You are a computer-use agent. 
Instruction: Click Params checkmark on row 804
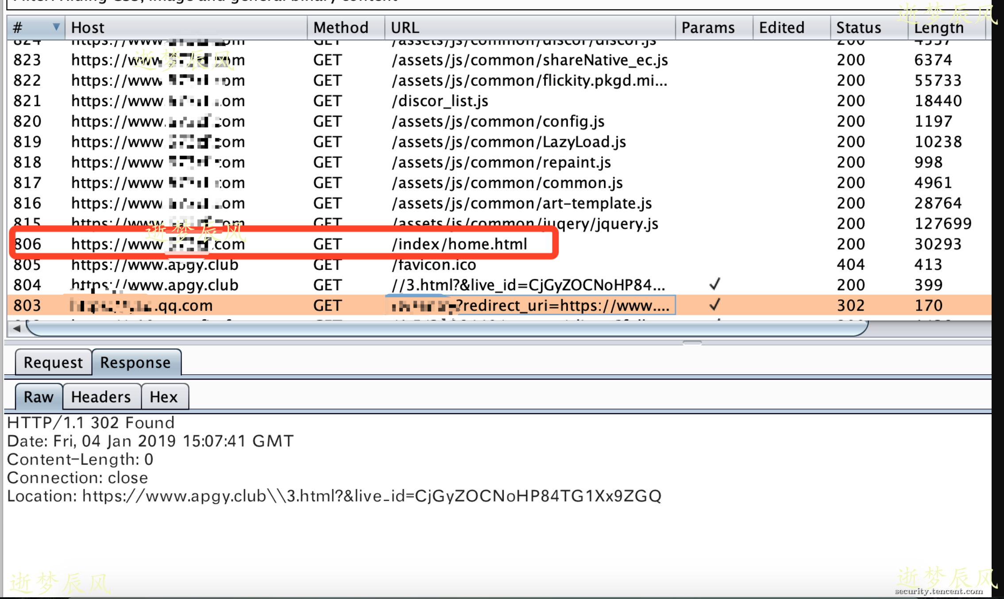(x=714, y=284)
